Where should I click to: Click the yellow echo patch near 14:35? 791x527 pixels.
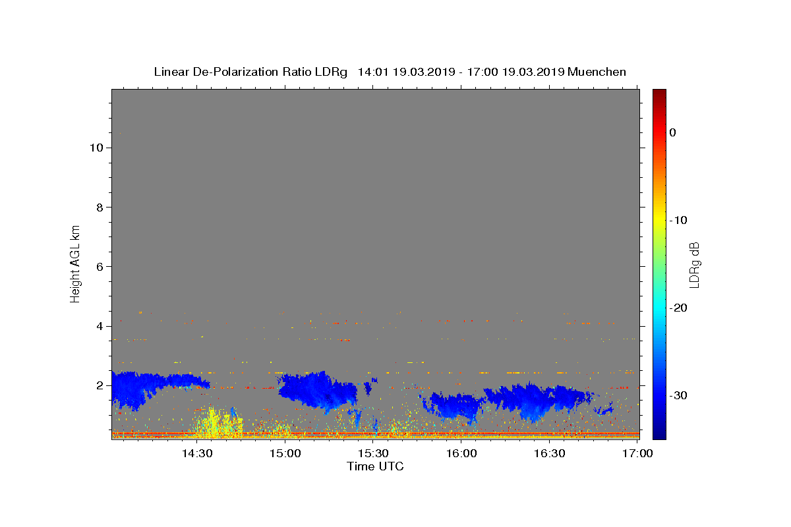pos(214,423)
